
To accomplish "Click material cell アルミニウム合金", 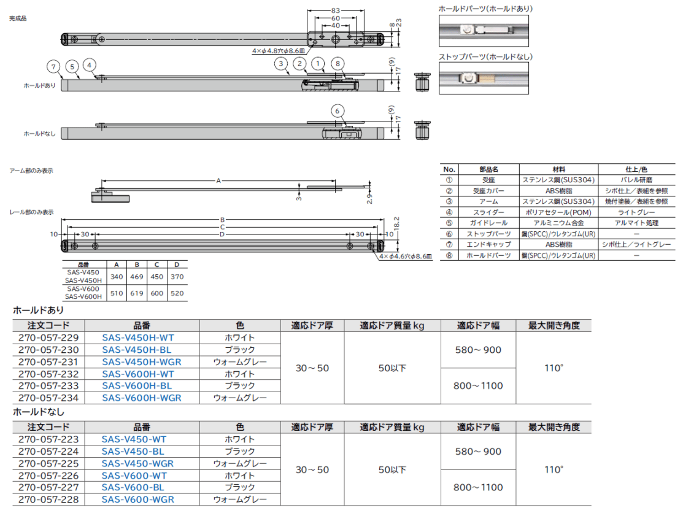I will click(x=559, y=223).
